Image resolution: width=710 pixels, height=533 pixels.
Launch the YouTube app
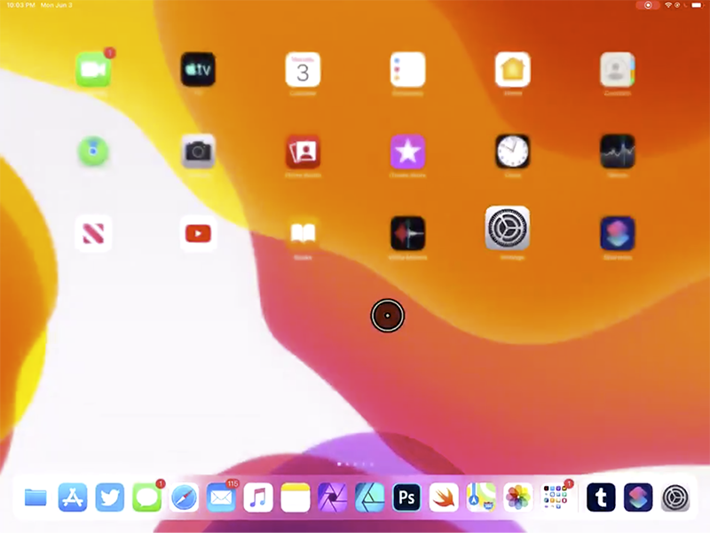tap(198, 233)
